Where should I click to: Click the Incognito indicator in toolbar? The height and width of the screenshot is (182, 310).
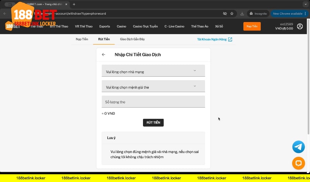pyautogui.click(x=258, y=14)
